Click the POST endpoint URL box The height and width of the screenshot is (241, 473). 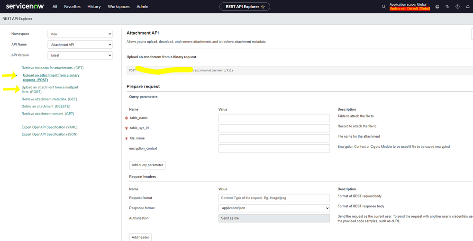pos(300,71)
